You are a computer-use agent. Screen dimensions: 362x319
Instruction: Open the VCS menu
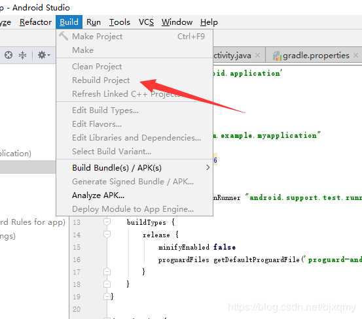click(x=146, y=22)
